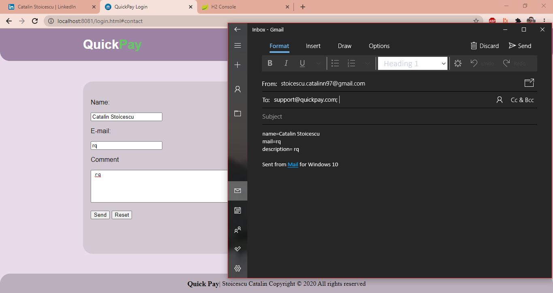
Task: Reload the page in Chrome
Action: (35, 21)
